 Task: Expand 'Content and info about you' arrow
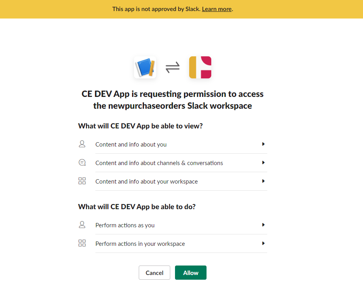tap(263, 144)
